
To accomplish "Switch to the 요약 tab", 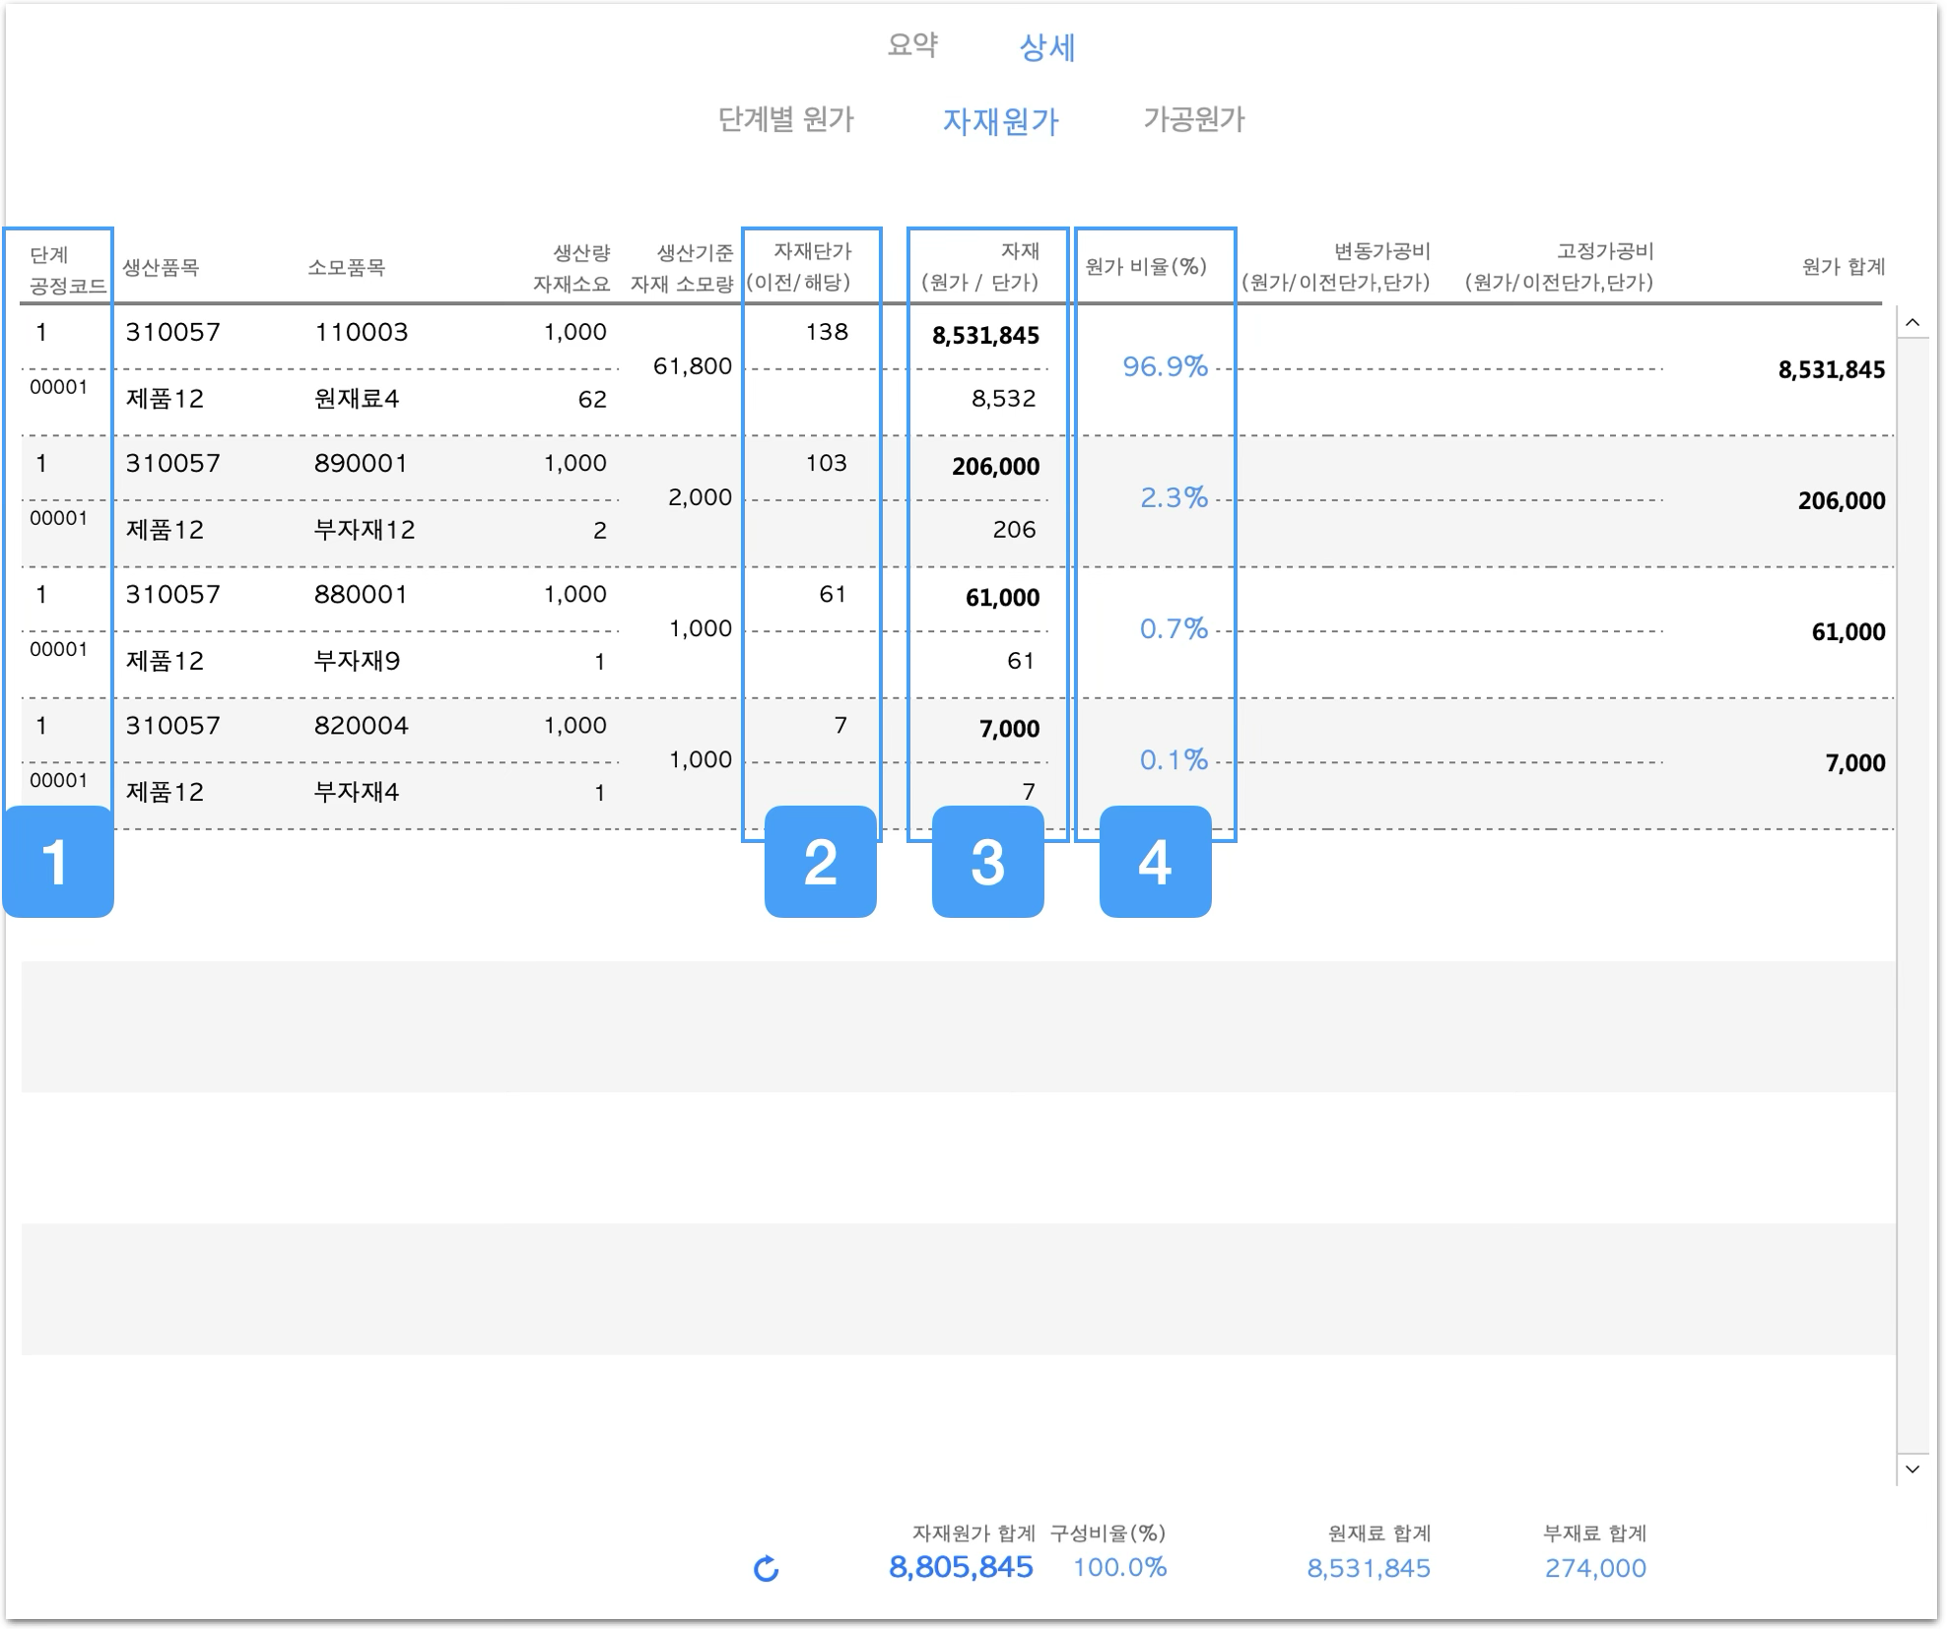I will point(912,45).
